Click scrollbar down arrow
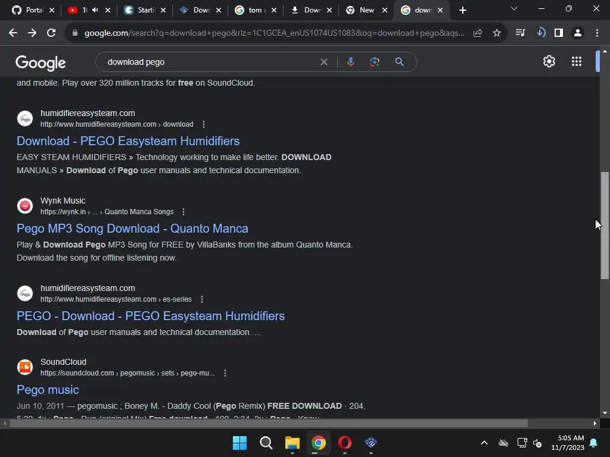The width and height of the screenshot is (610, 457). pyautogui.click(x=605, y=413)
